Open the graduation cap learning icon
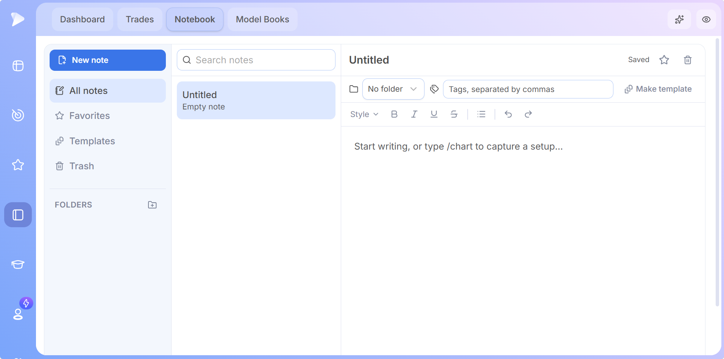 (18, 264)
